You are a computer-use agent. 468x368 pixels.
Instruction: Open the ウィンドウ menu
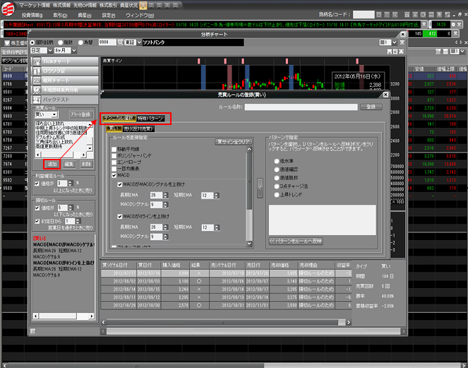click(140, 15)
